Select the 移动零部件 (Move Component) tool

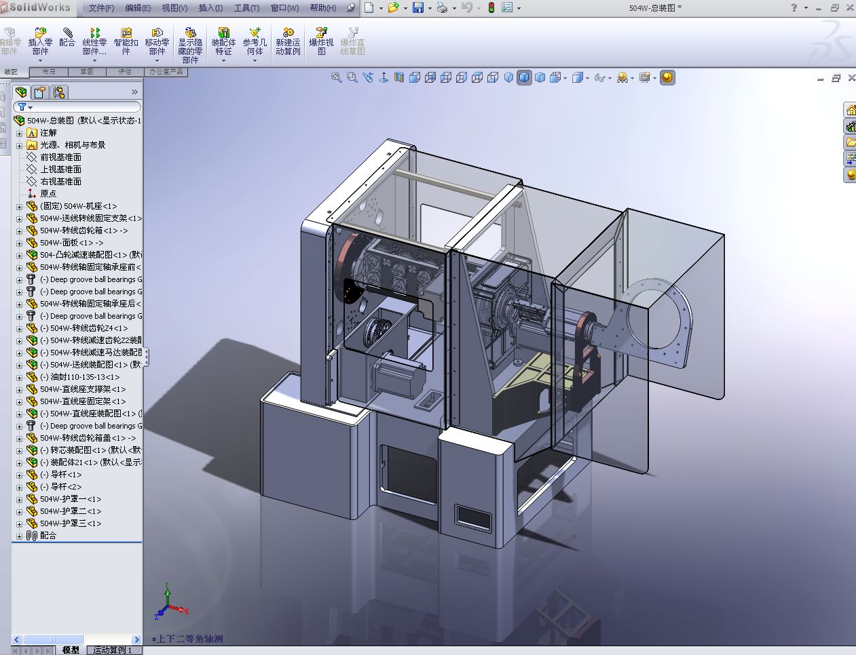click(157, 41)
